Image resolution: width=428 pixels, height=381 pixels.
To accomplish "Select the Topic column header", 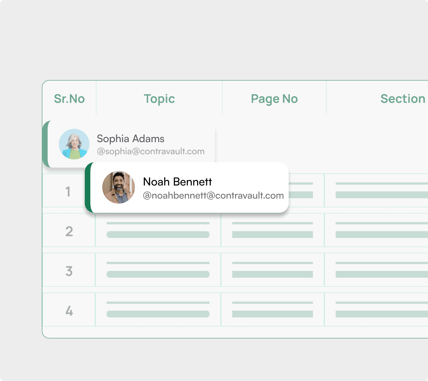I will 159,99.
